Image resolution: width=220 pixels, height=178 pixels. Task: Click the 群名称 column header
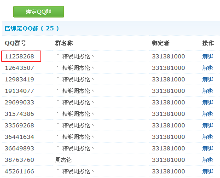click(x=64, y=43)
